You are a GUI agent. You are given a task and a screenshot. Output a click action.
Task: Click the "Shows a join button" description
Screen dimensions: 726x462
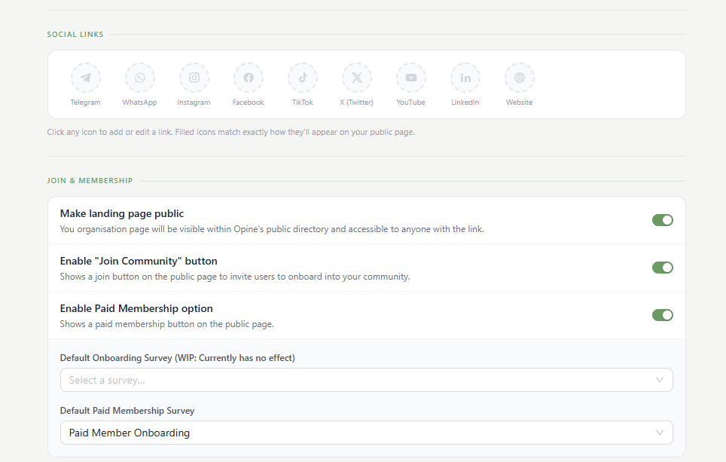click(x=235, y=277)
